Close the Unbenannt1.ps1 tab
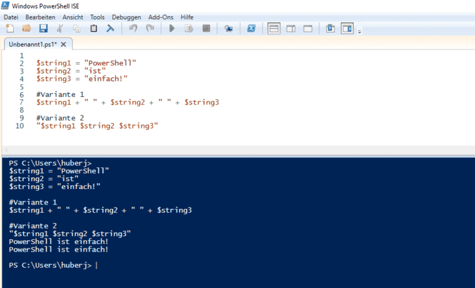 tap(63, 45)
